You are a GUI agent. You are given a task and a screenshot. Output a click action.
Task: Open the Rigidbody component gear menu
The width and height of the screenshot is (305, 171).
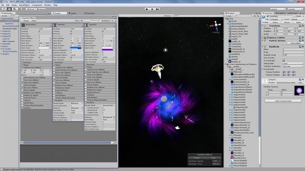[x=303, y=47]
